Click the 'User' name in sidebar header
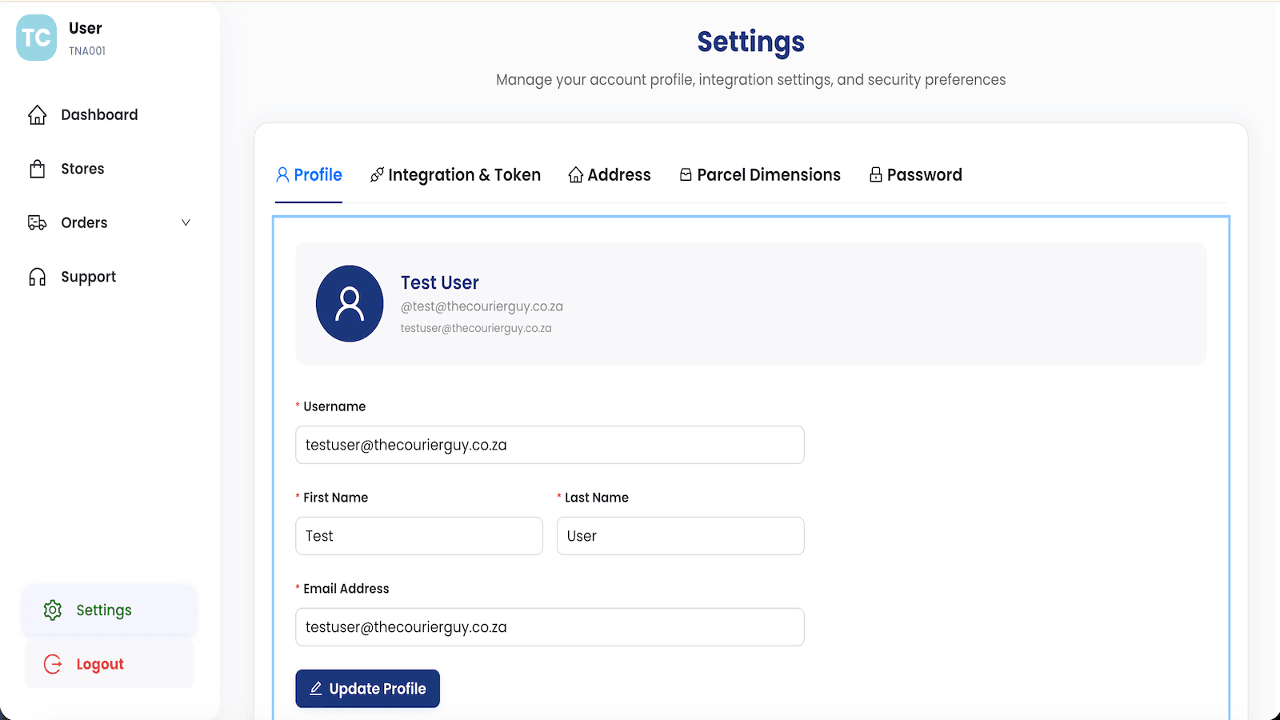 [x=86, y=28]
